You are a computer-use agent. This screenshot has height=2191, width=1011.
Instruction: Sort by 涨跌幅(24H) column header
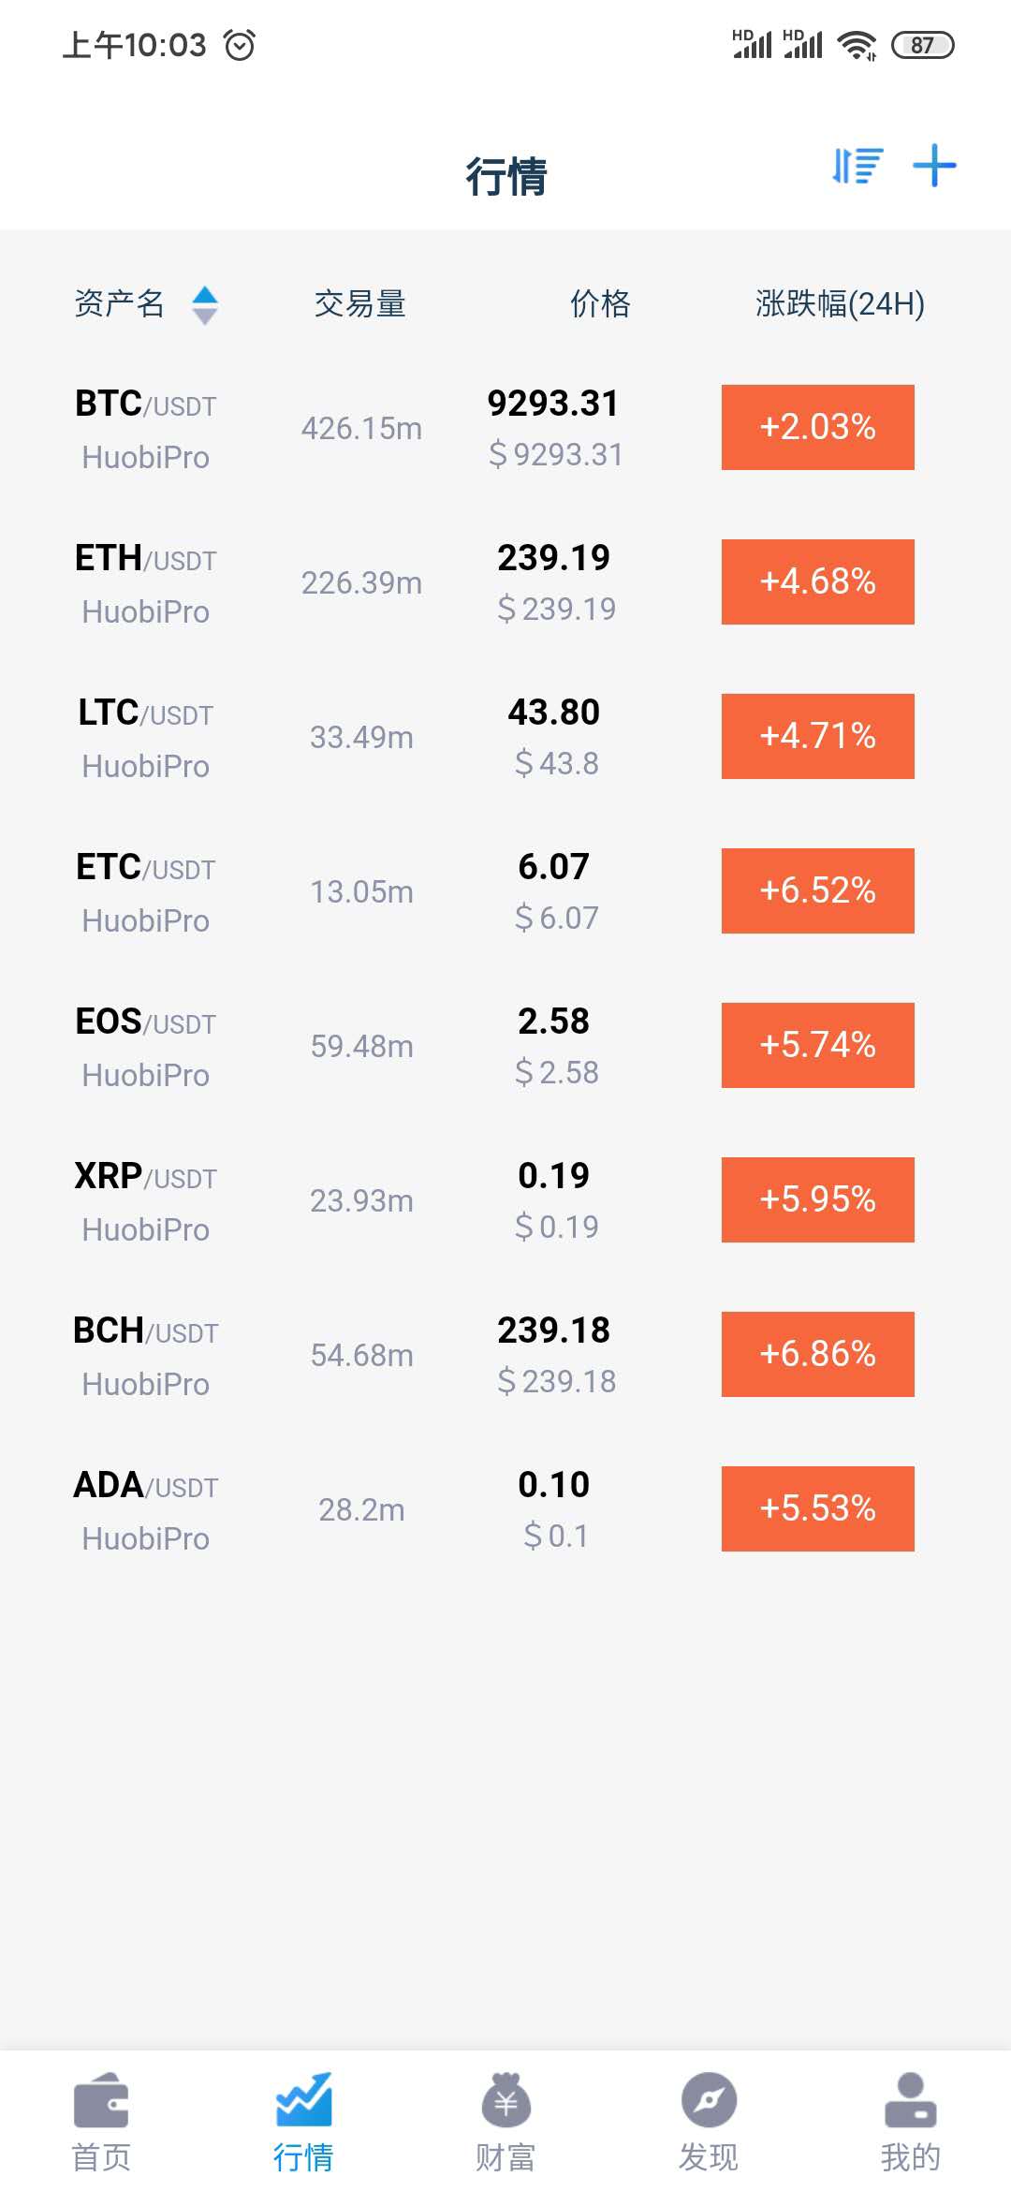pyautogui.click(x=840, y=304)
